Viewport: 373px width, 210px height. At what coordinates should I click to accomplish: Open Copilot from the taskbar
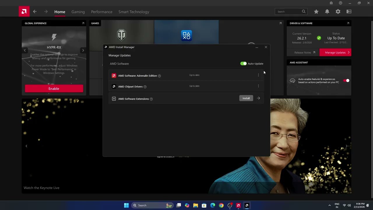(x=187, y=205)
